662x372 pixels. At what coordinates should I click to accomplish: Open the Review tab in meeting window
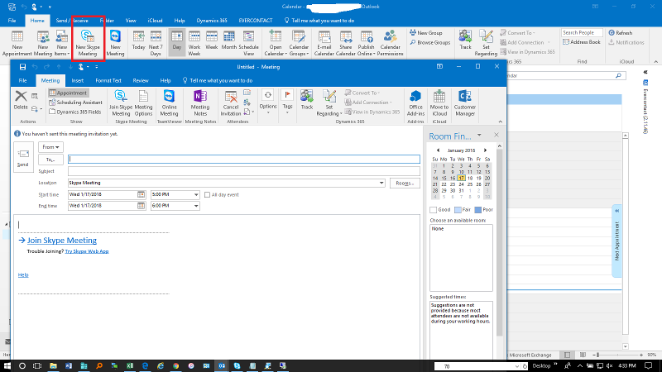141,80
